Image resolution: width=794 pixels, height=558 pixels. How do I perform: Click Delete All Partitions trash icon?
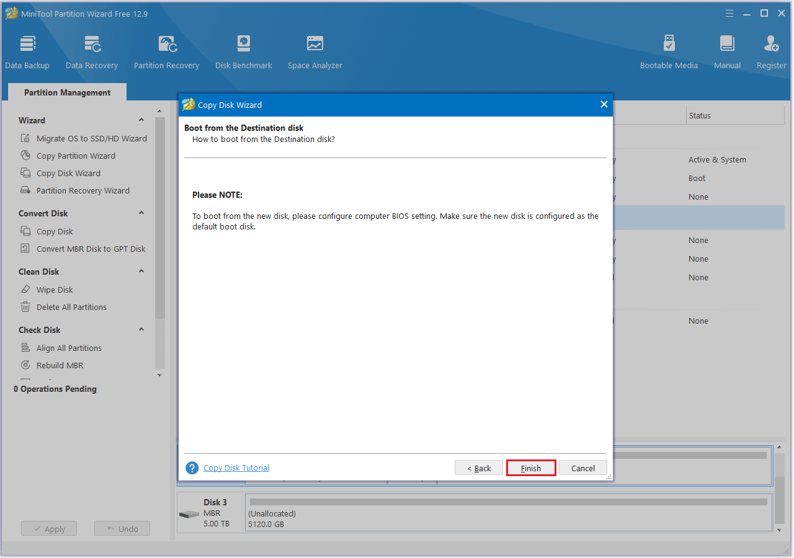[25, 307]
